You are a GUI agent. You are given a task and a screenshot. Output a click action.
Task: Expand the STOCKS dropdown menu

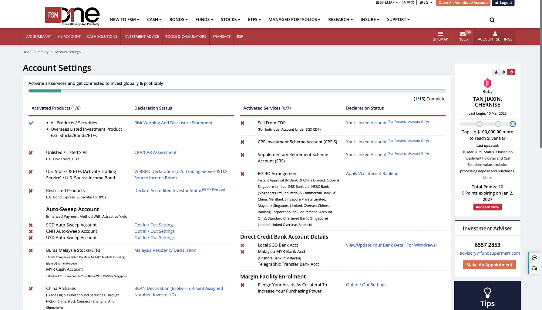pyautogui.click(x=230, y=19)
